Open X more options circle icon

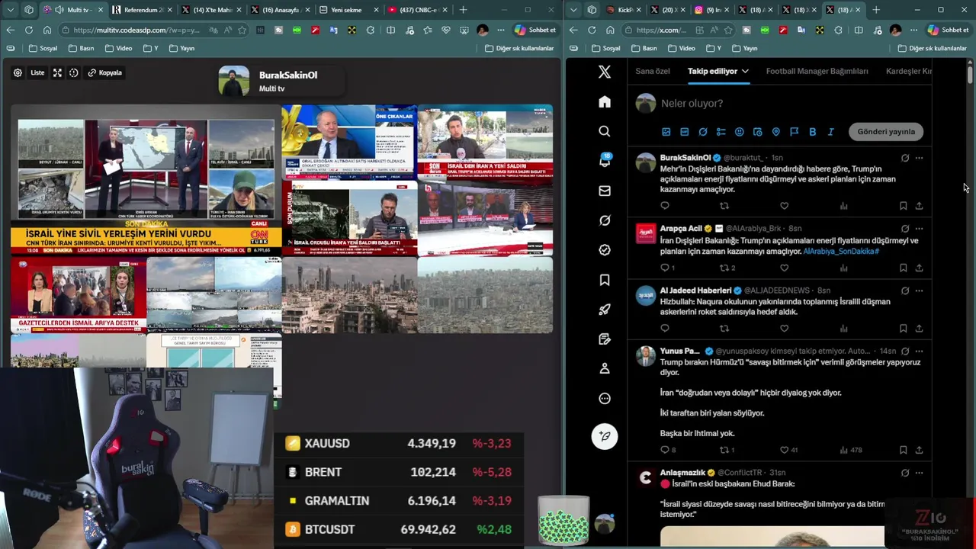(605, 398)
